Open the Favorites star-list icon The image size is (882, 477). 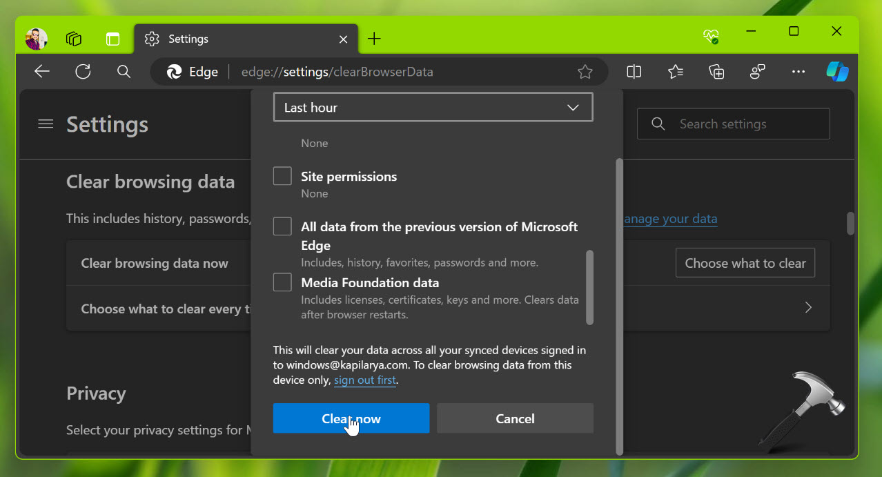pos(675,72)
